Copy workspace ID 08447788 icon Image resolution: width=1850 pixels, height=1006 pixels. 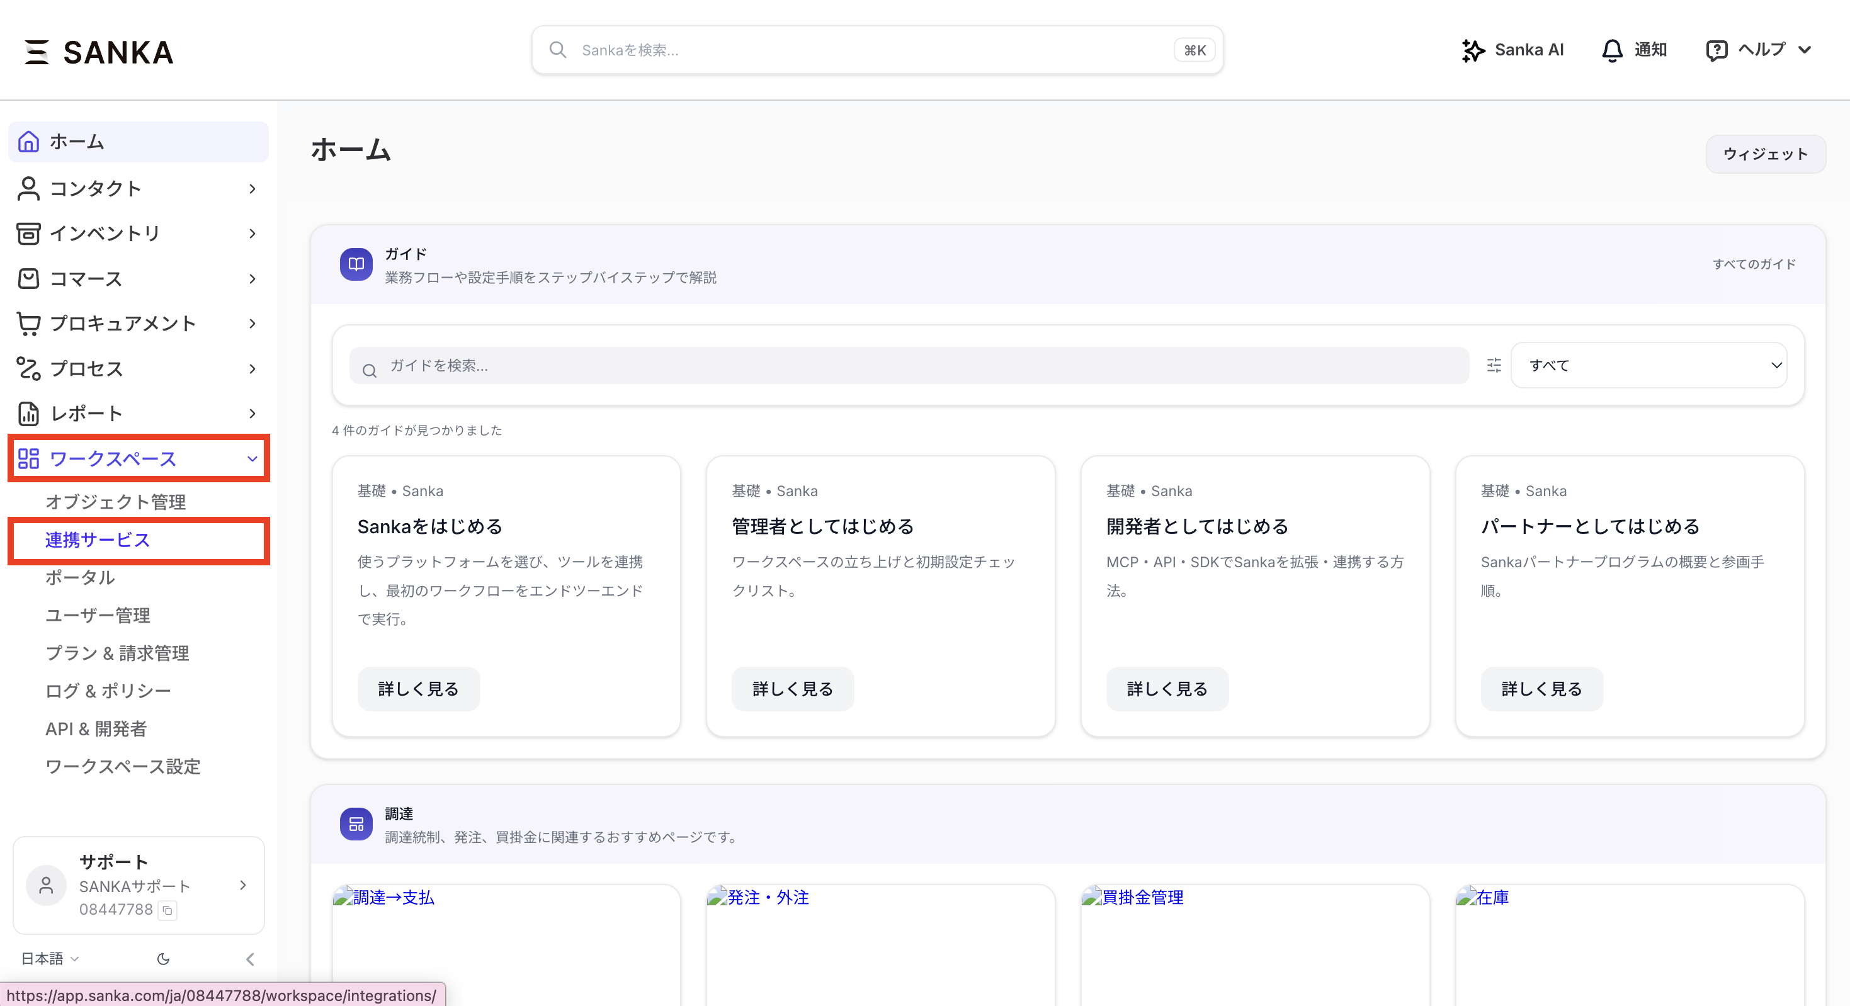tap(167, 910)
